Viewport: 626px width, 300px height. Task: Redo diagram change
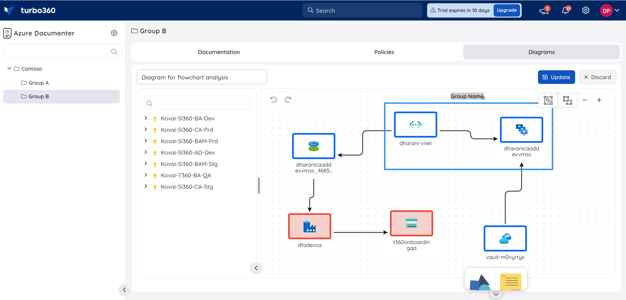[288, 100]
